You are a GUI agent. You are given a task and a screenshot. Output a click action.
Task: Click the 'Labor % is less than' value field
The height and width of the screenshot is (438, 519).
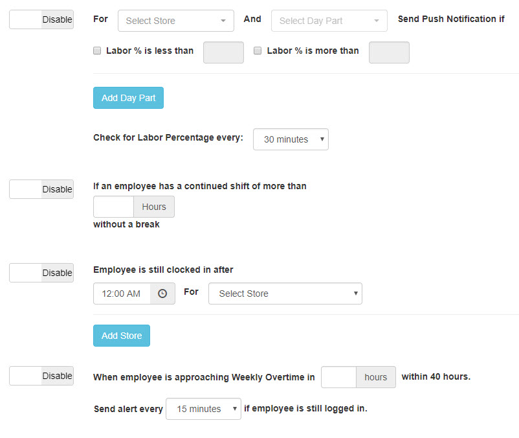click(223, 52)
